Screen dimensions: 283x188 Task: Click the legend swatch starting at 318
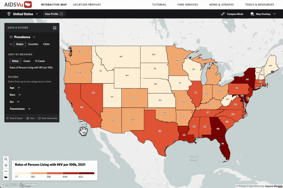[x=55, y=173]
